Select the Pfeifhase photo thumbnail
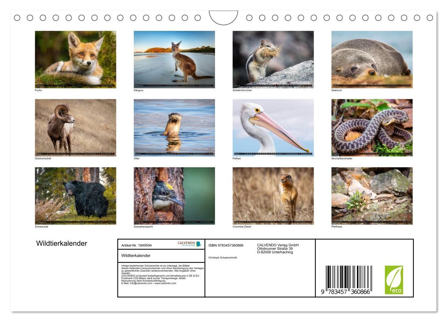 point(372,196)
